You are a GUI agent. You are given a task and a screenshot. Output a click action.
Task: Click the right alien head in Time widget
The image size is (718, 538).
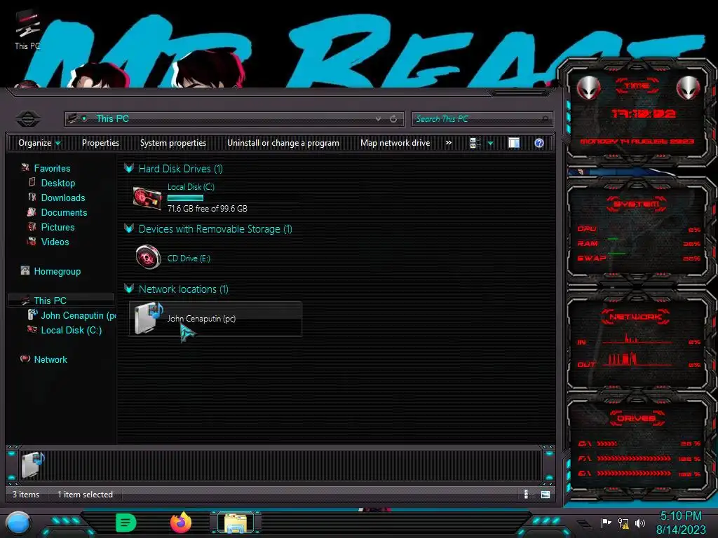(688, 88)
